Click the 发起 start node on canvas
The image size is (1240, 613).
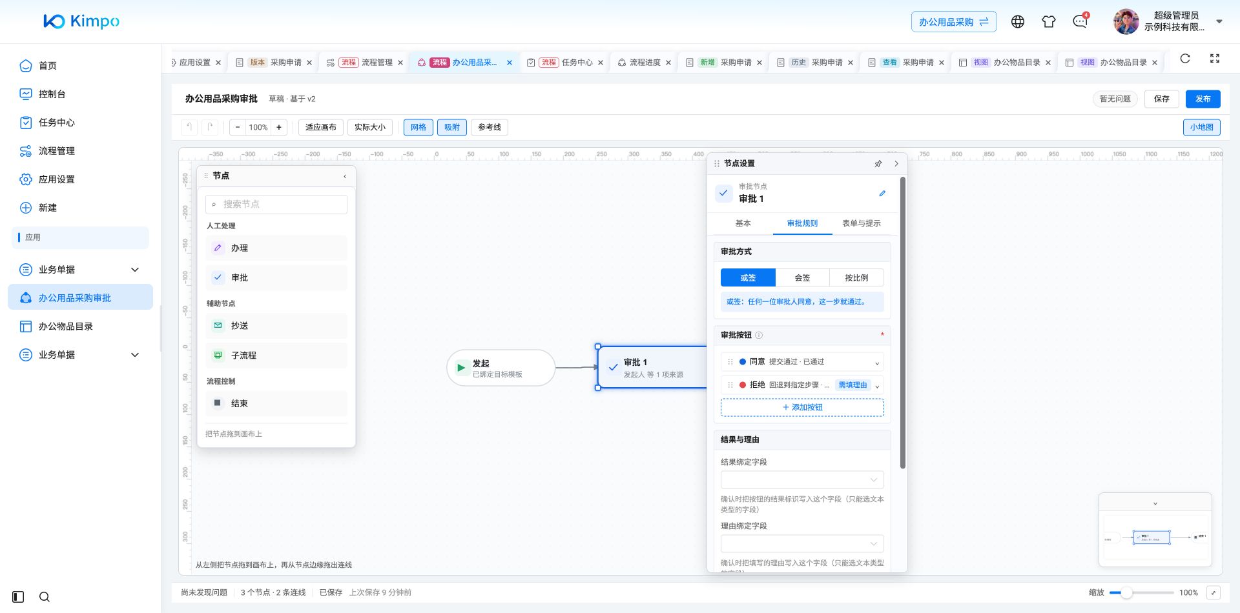501,368
